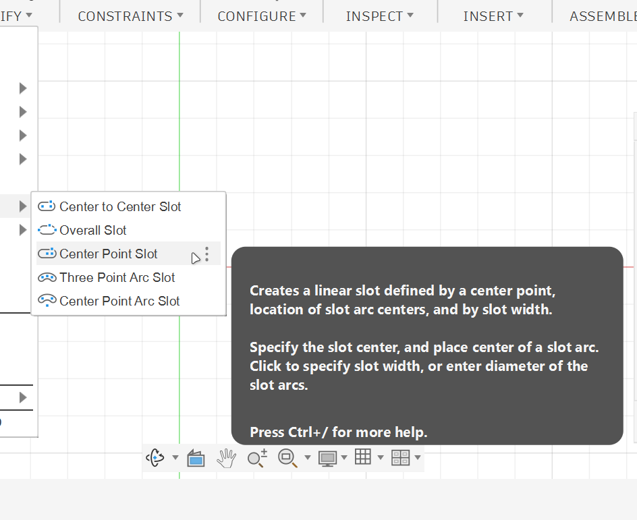Activate the Zoom magnifier tool
Screen dimensions: 637x520
[257, 458]
